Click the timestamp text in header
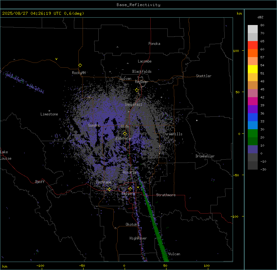277x270 pixels. 43,13
